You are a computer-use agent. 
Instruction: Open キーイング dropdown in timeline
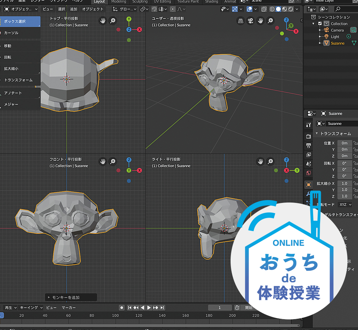pos(31,308)
